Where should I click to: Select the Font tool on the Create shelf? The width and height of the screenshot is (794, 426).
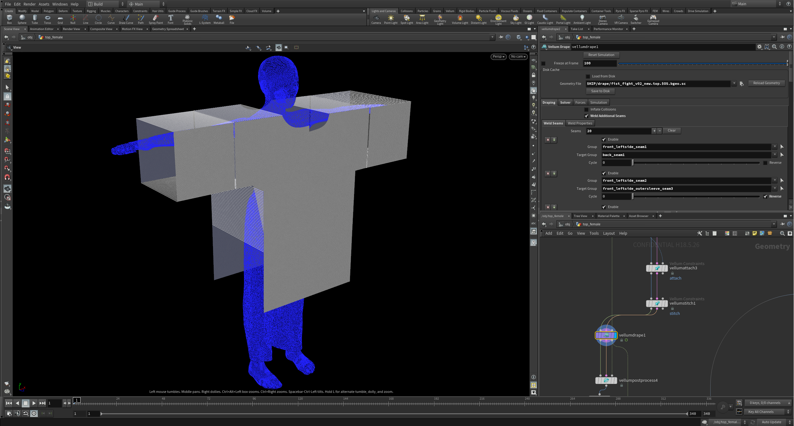pos(170,19)
